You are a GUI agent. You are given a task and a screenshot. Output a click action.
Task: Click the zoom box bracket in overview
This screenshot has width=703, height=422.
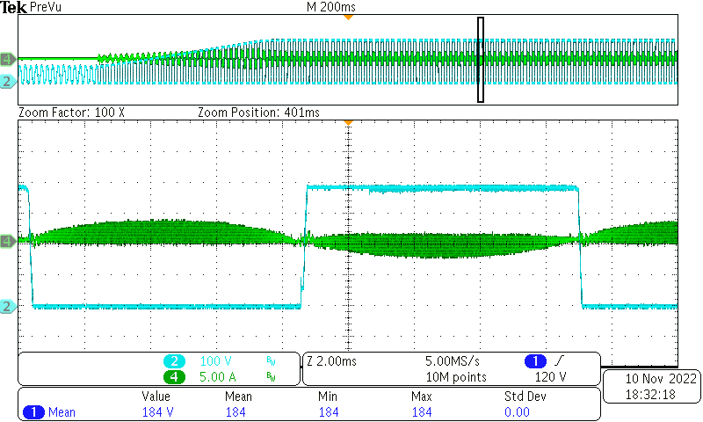(x=481, y=59)
